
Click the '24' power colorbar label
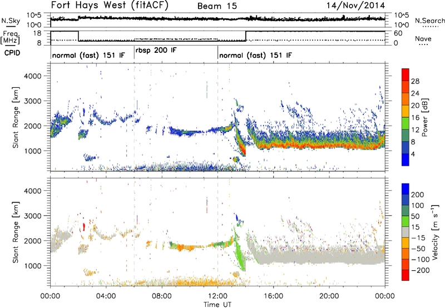tap(415, 93)
